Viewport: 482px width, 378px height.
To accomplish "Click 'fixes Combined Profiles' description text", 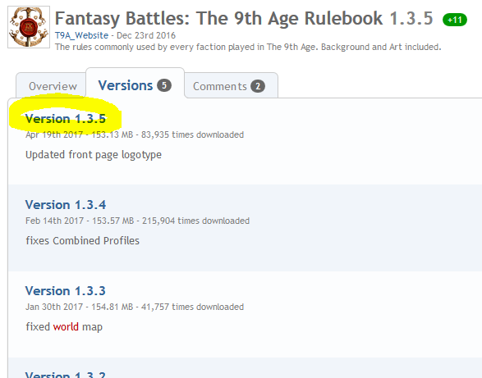I will click(x=82, y=240).
